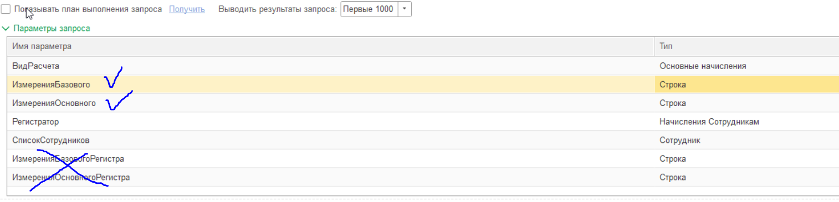
Task: Click the Первые 1000 results field
Action: click(x=369, y=9)
